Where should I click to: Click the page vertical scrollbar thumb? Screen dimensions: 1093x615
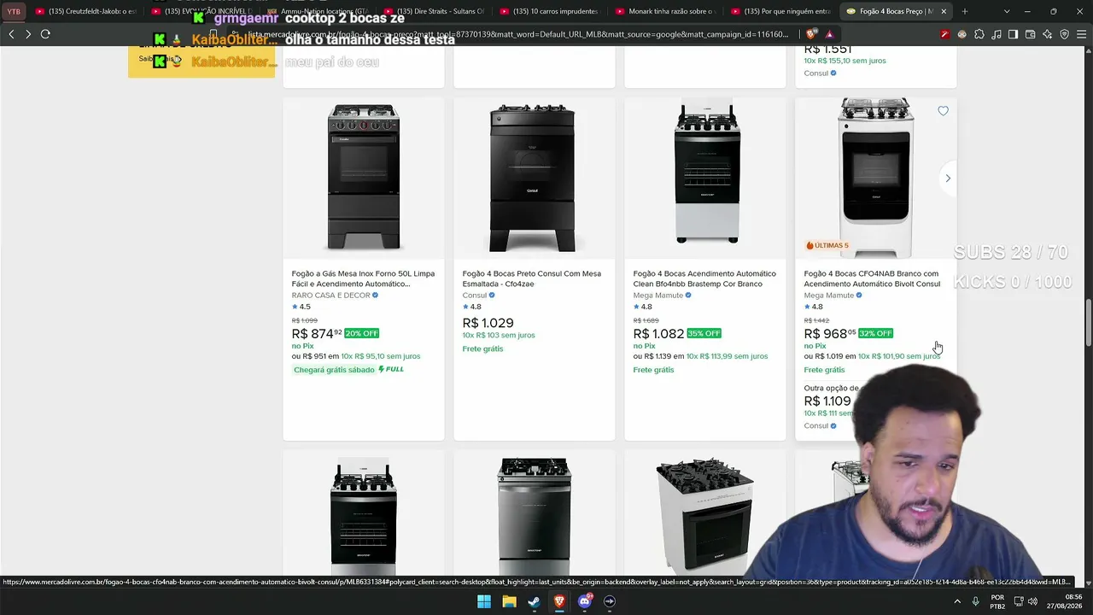tap(1088, 323)
